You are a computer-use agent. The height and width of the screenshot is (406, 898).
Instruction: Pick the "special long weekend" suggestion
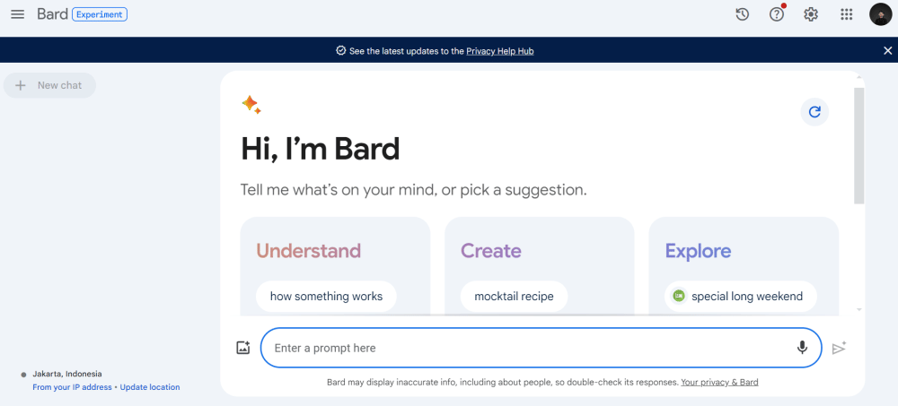click(741, 296)
